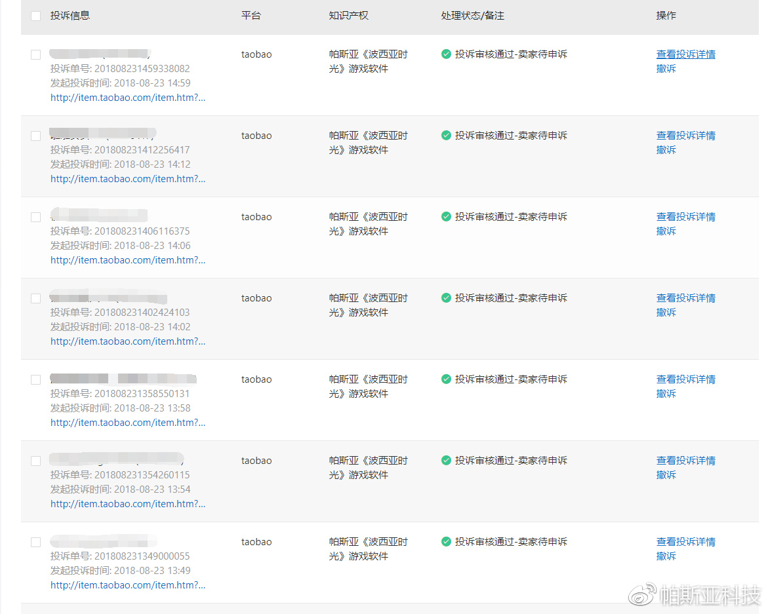The width and height of the screenshot is (768, 614).
Task: Click 撤诉 for complaint 201808231406116375
Action: (x=666, y=231)
